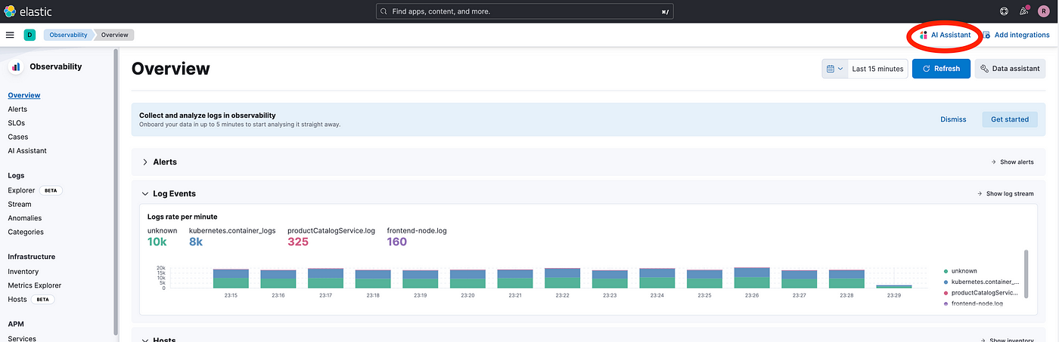Open the newsfeed notifications icon
This screenshot has width=1059, height=342.
pos(1024,11)
